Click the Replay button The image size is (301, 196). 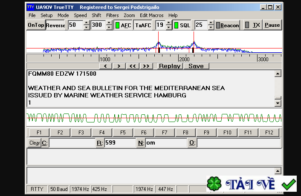(169, 66)
